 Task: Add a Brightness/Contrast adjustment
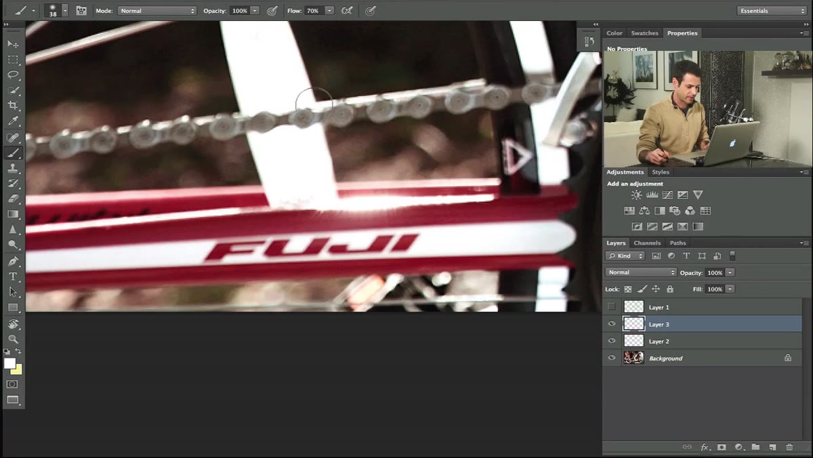(x=636, y=195)
